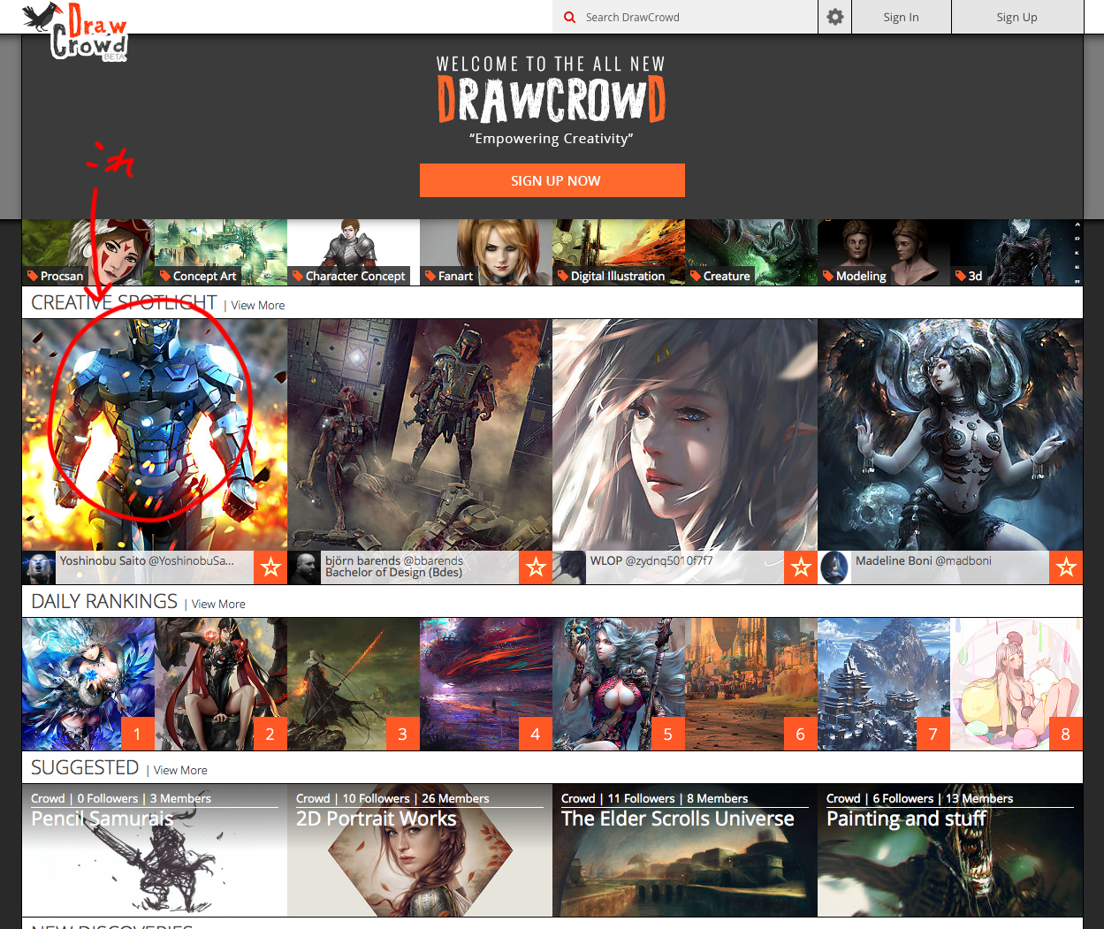Open daily ranking artwork number 8
Image resolution: width=1104 pixels, height=929 pixels.
pyautogui.click(x=1016, y=684)
